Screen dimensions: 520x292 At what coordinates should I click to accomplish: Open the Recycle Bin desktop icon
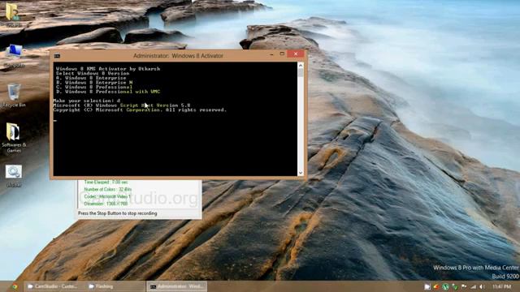coord(14,96)
